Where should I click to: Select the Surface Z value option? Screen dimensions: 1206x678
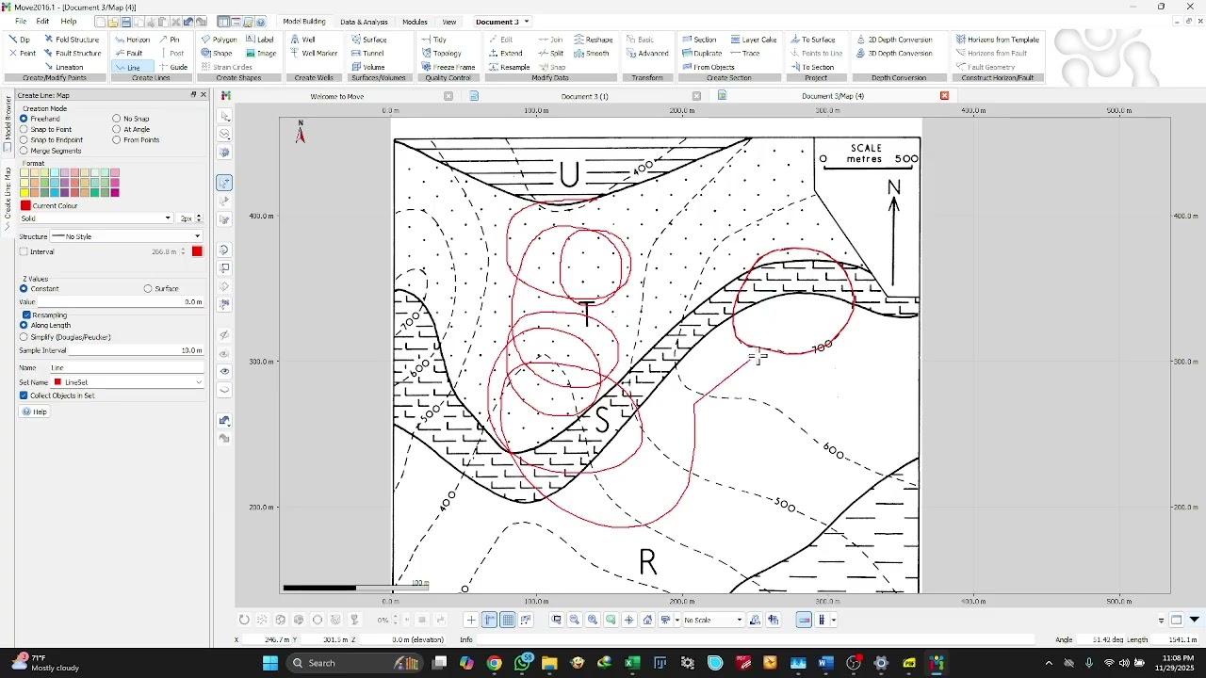click(x=161, y=288)
